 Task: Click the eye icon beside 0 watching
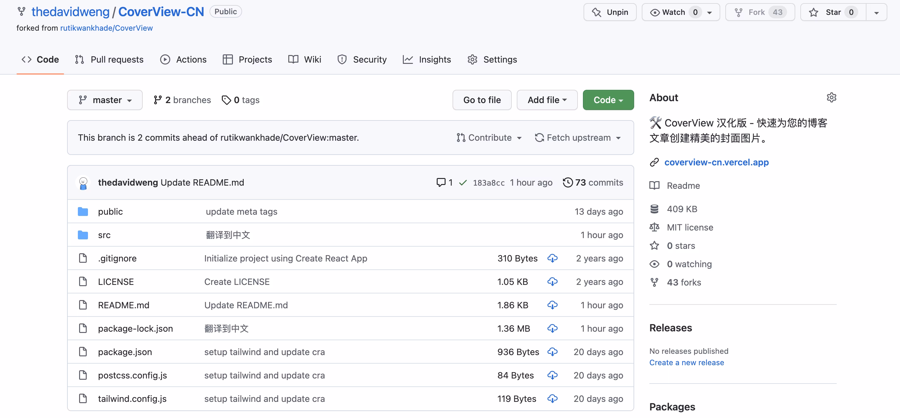click(654, 264)
